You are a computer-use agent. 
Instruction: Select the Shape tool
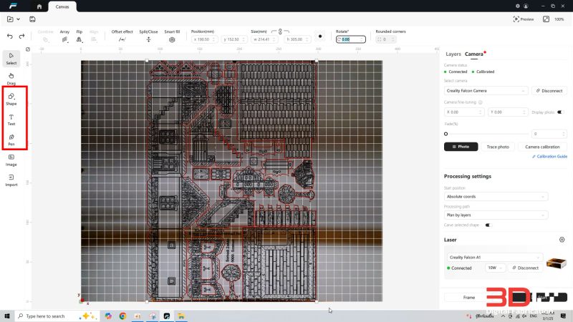click(x=11, y=99)
